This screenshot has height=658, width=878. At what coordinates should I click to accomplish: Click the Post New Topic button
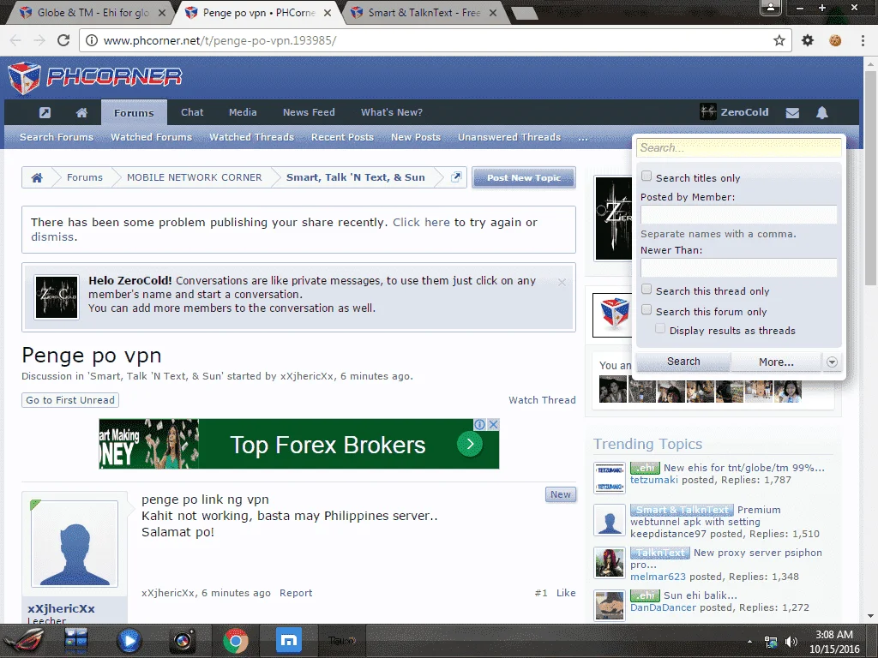524,178
